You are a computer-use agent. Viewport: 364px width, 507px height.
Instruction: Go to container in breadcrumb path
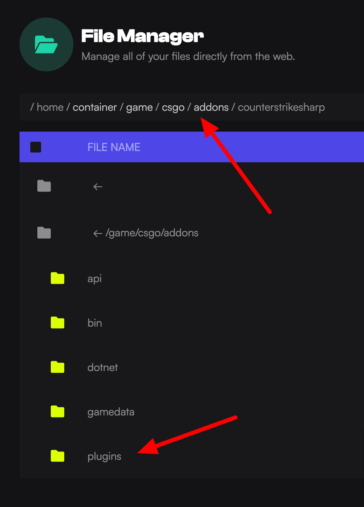click(95, 107)
